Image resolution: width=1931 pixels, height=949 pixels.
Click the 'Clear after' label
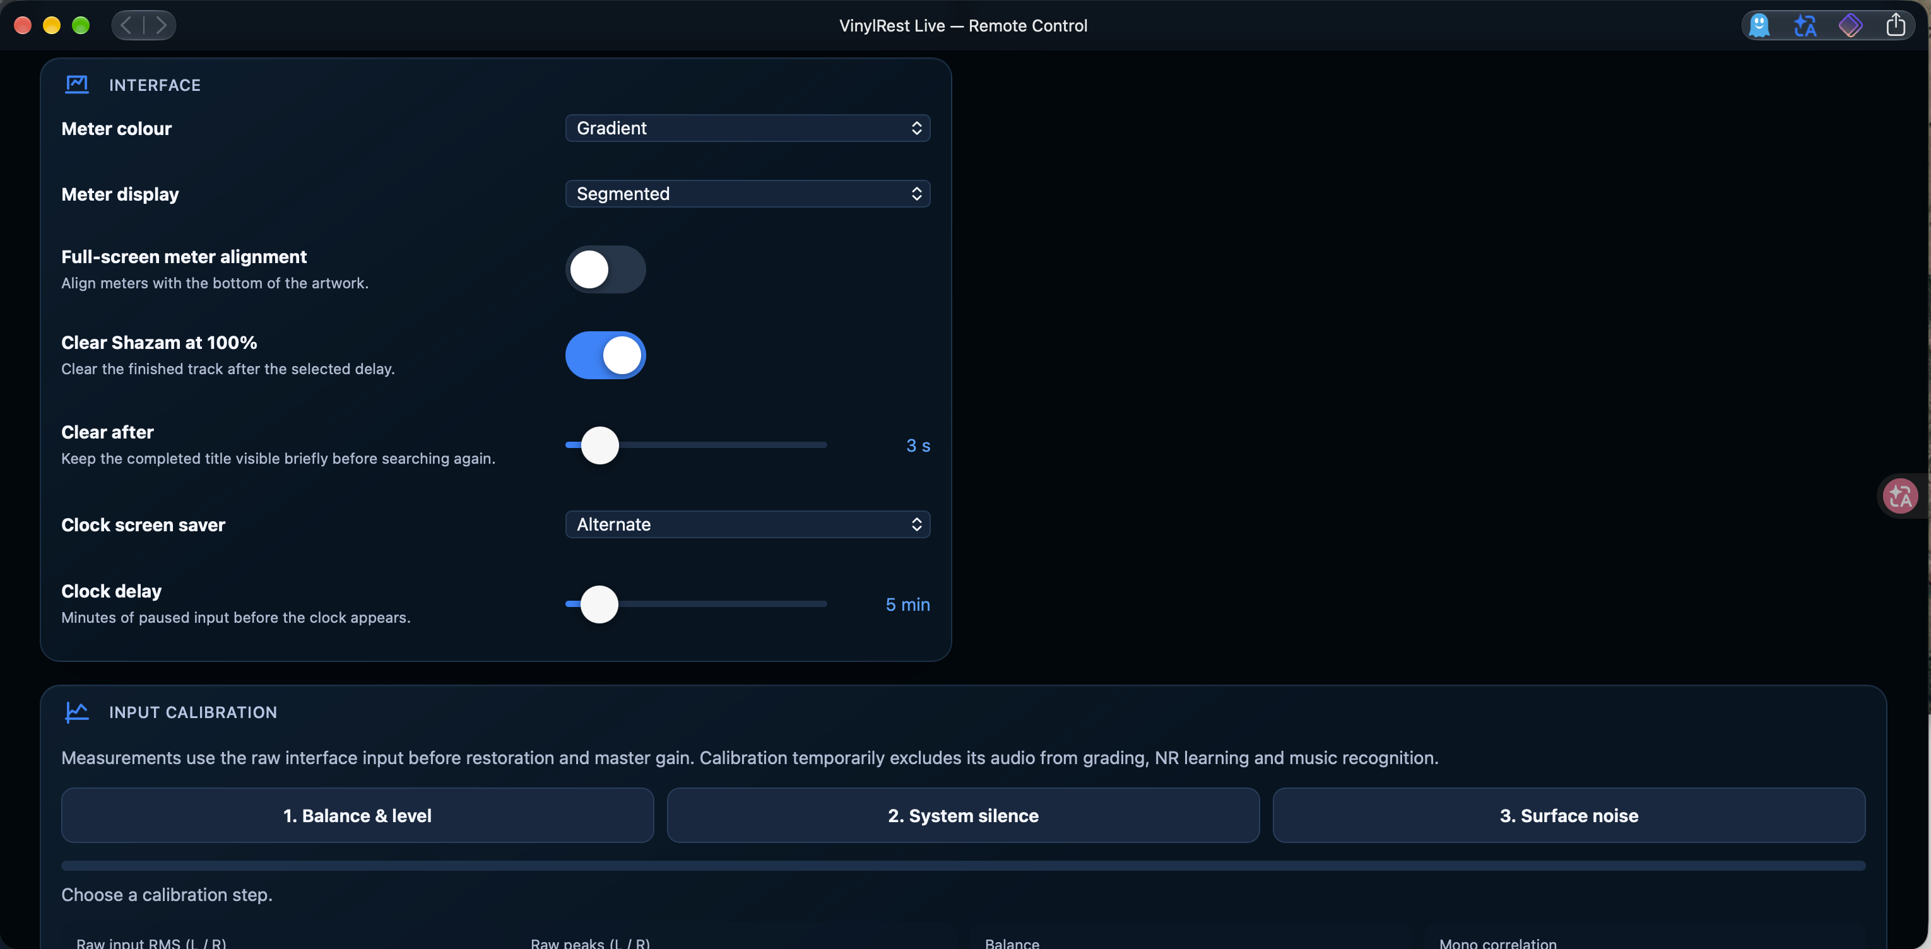tap(107, 432)
